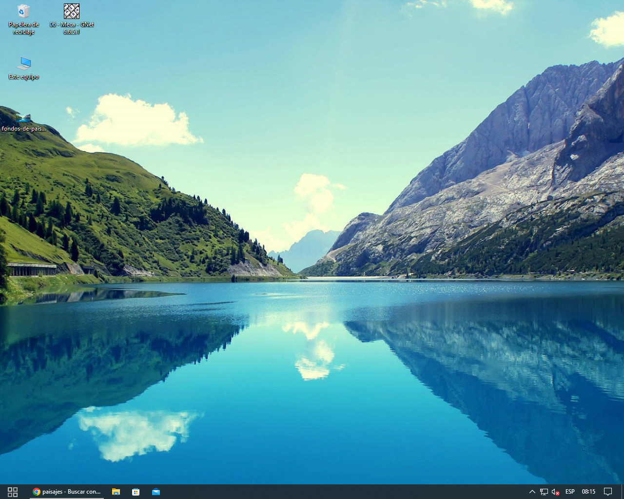Select the Este equipo computer icon
This screenshot has width=624, height=499.
[x=23, y=63]
